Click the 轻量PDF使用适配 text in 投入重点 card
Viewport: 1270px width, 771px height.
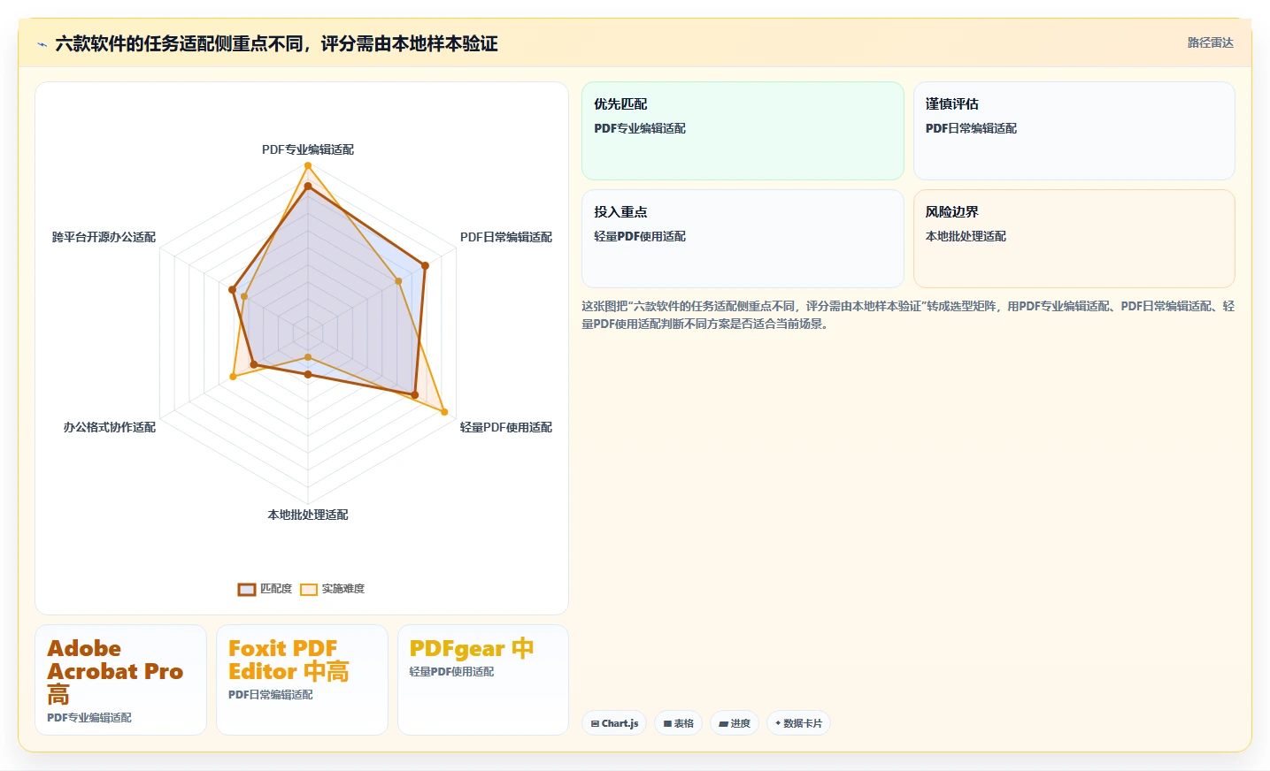coord(640,236)
